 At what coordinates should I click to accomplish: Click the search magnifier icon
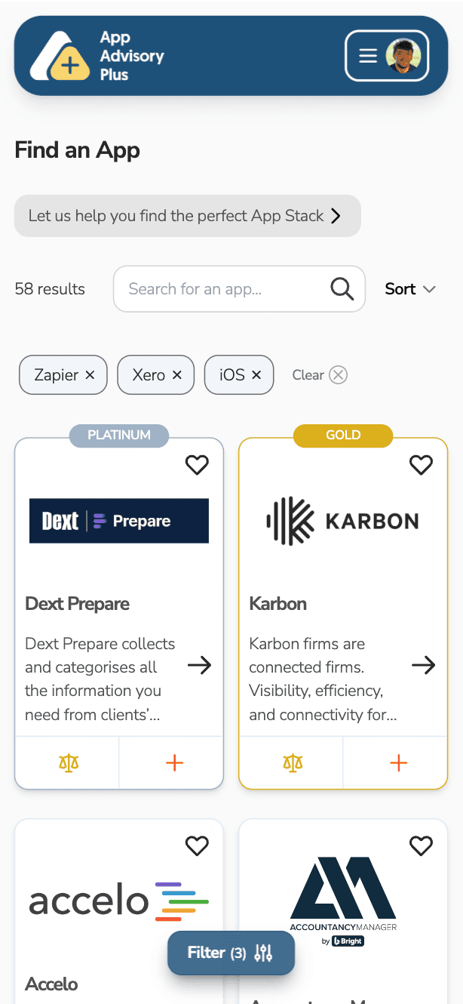click(342, 288)
